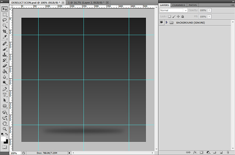
Task: Select the Rounded Rectangle shape tool
Action: click(x=5, y=106)
